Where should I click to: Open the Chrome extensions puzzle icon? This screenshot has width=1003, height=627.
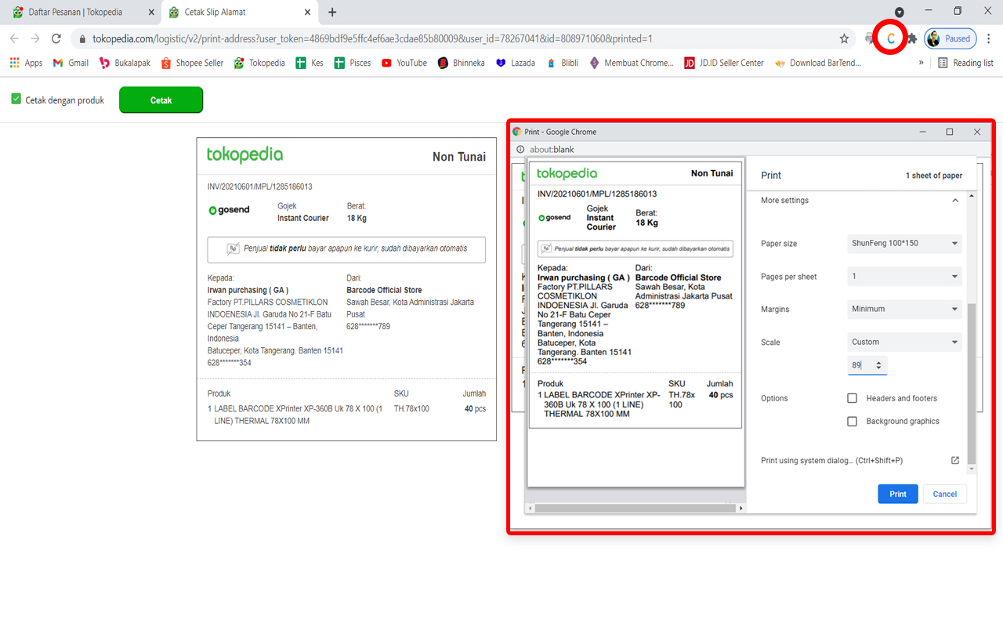pos(912,38)
